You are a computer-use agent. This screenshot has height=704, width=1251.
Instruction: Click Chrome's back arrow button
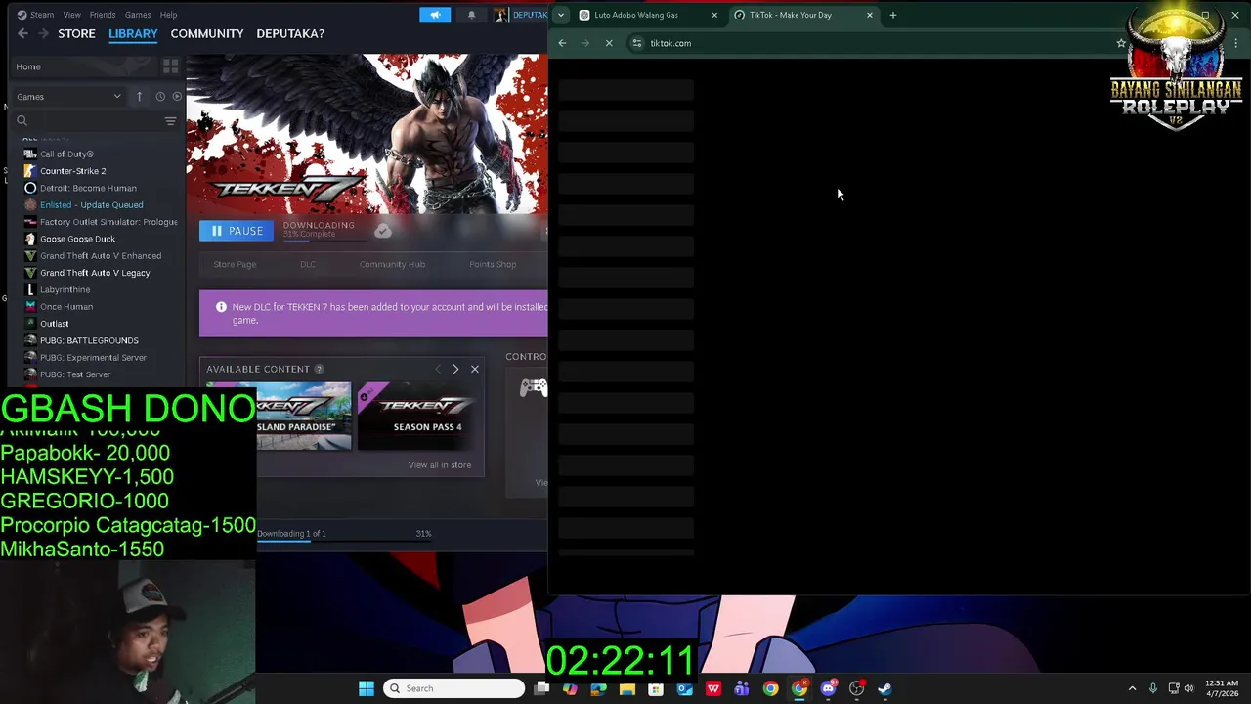(x=562, y=43)
